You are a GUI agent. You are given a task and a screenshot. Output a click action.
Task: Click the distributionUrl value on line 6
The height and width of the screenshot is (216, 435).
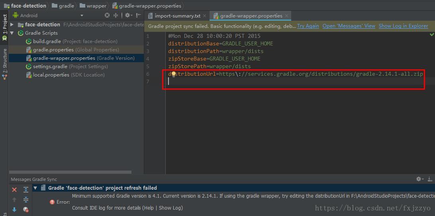(x=321, y=74)
